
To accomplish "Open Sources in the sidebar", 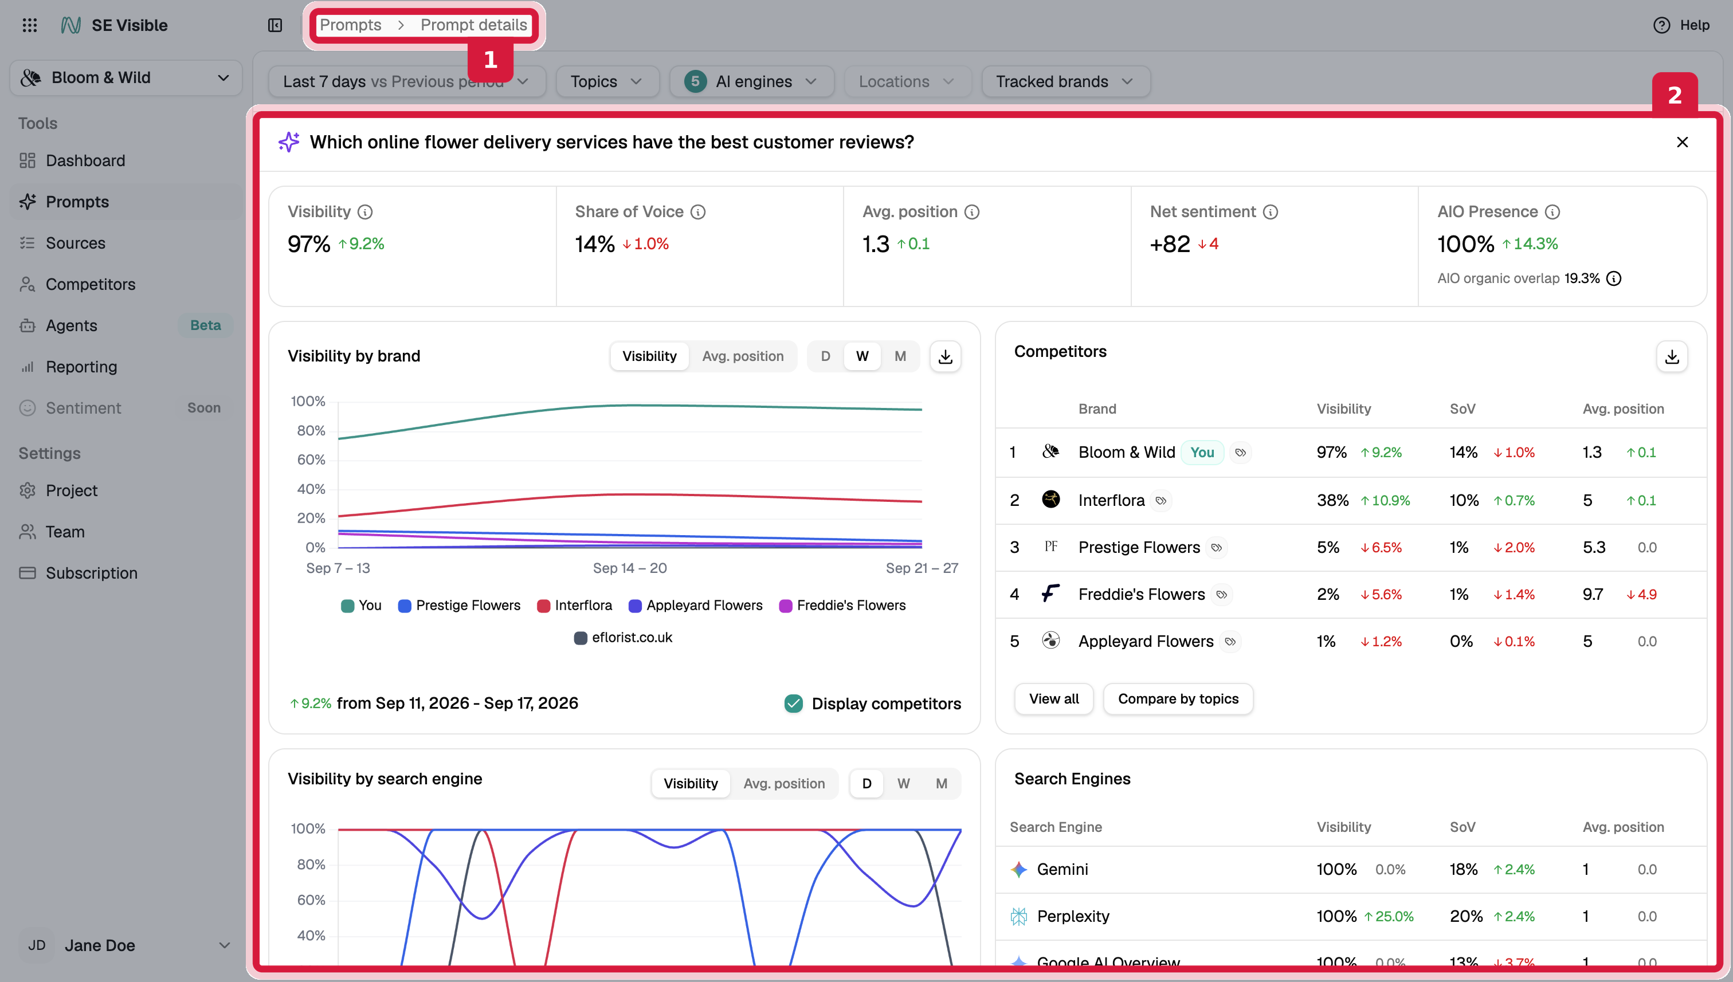I will click(126, 243).
